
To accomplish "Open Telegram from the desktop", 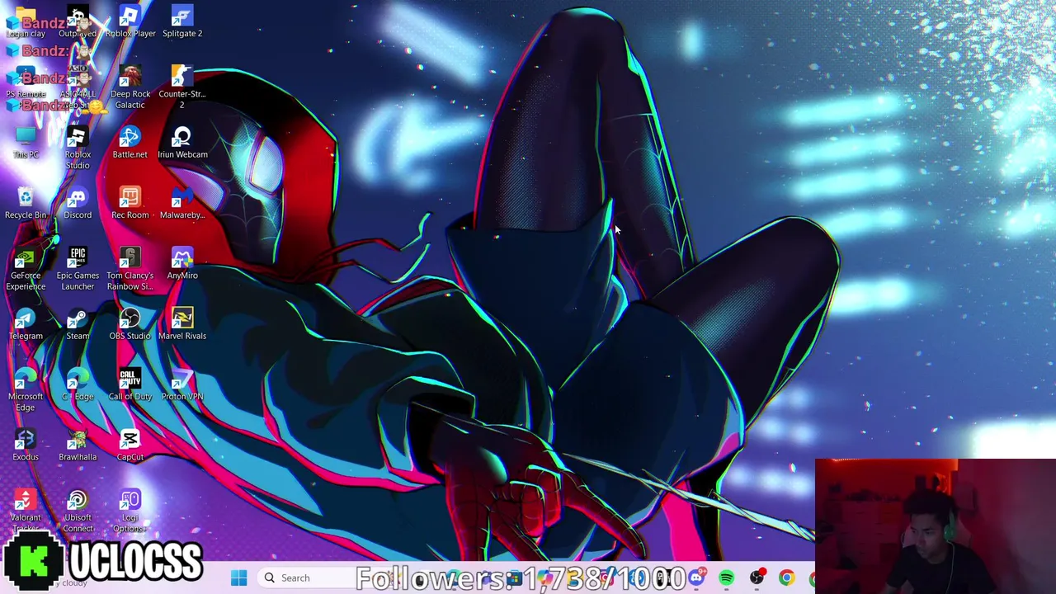I will point(26,325).
